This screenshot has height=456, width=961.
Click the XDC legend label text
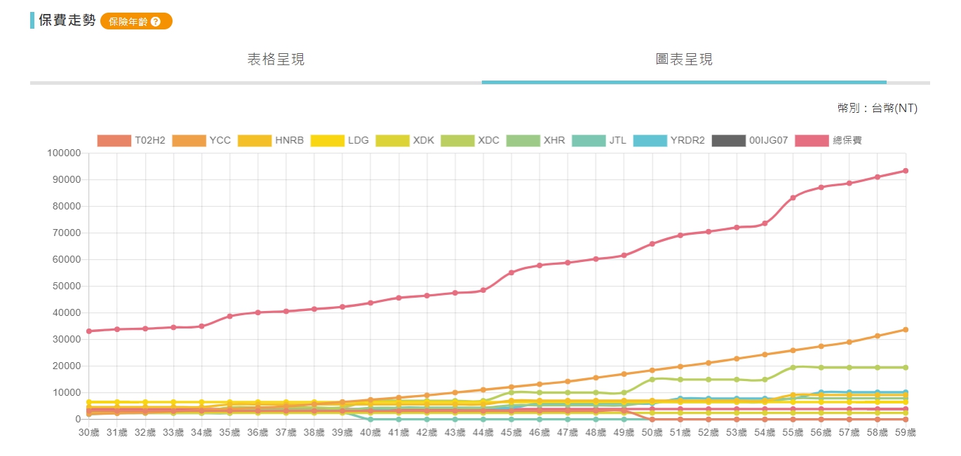click(x=489, y=141)
